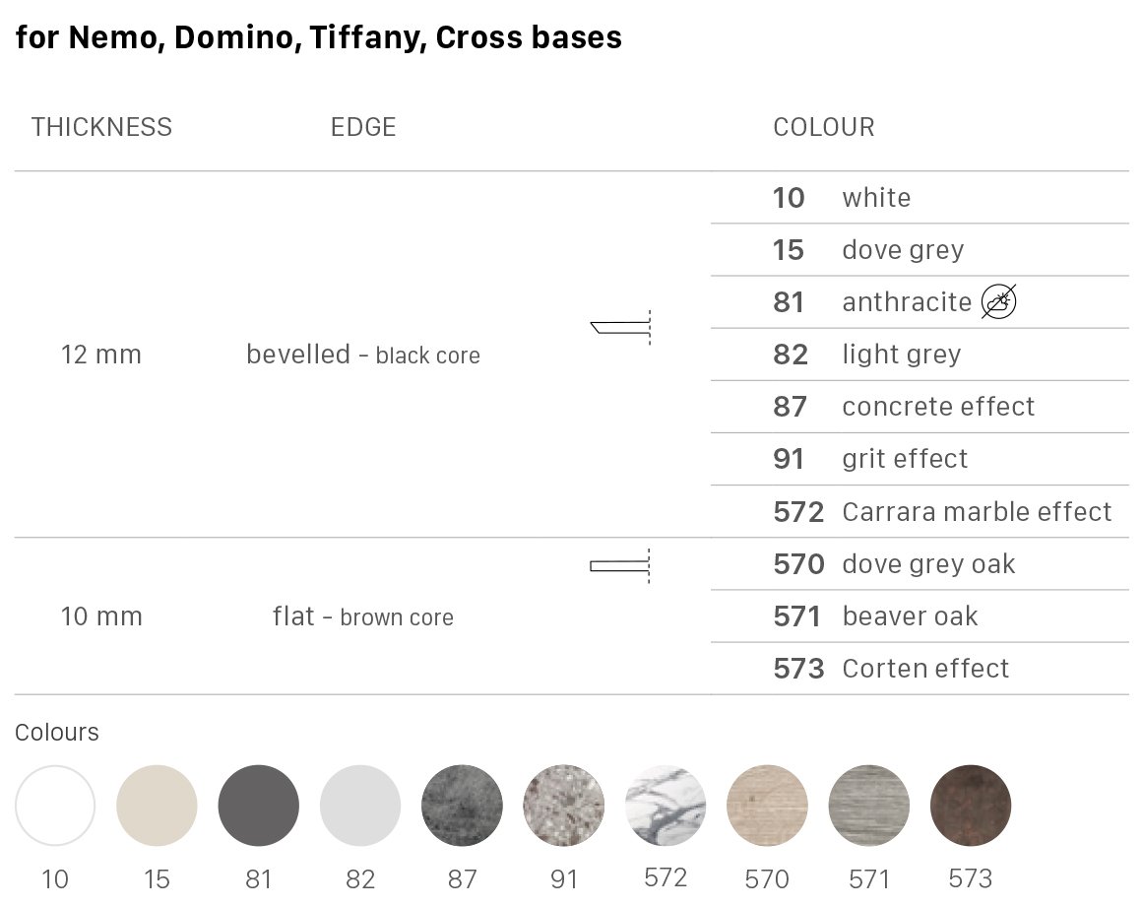Screen dimensions: 1142x907
Task: Select the dove grey oak swatch 570
Action: [767, 806]
